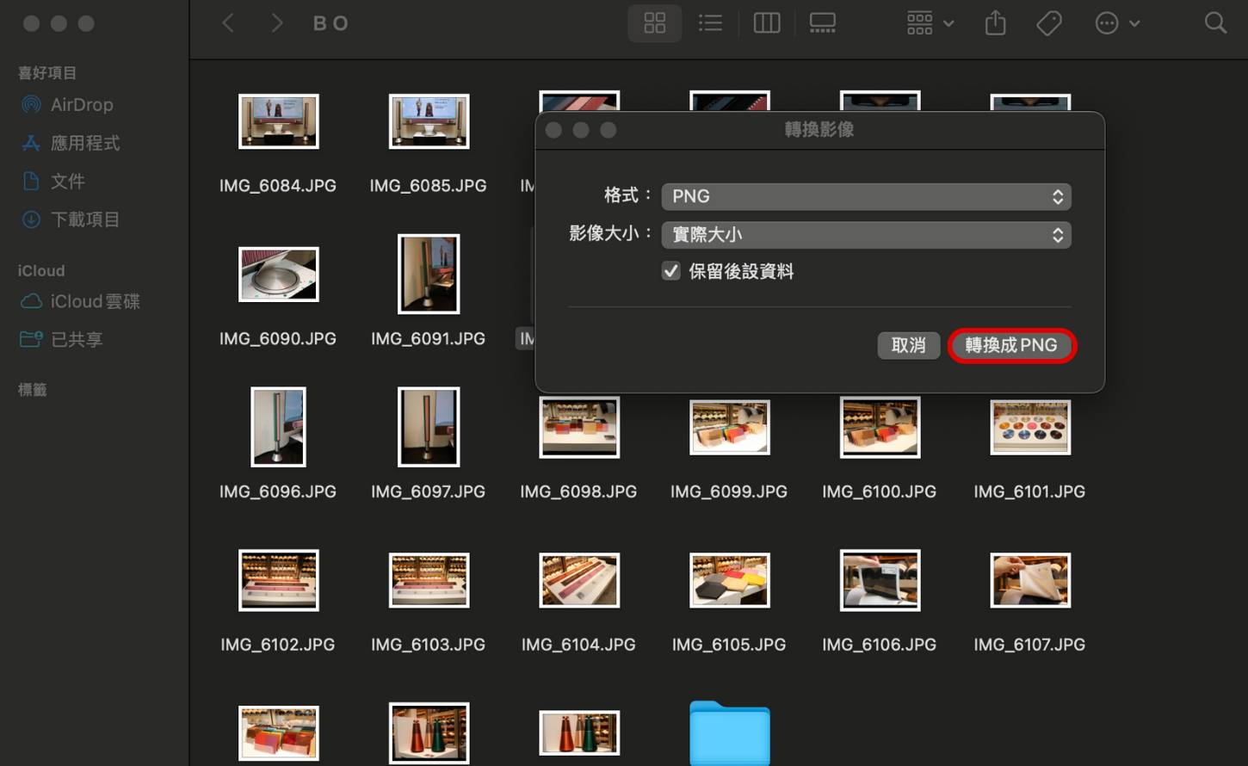Image resolution: width=1248 pixels, height=766 pixels.
Task: Click the IMG_6107.JPG file name
Action: (1029, 645)
